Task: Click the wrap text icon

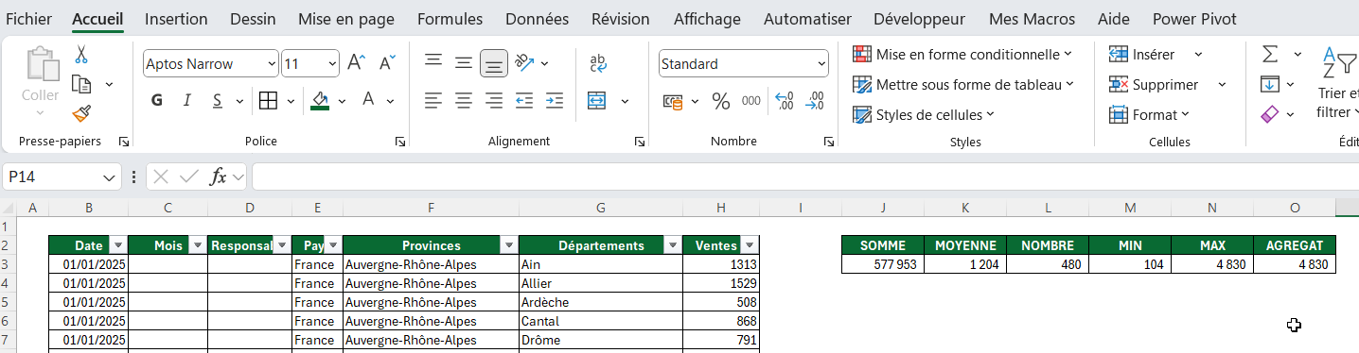Action: pyautogui.click(x=598, y=63)
